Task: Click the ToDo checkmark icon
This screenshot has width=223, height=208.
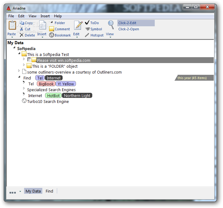Action: [x=87, y=23]
